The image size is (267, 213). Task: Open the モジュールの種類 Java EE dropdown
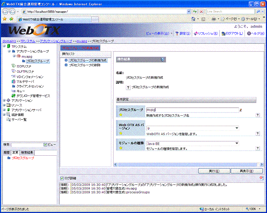pos(237,144)
